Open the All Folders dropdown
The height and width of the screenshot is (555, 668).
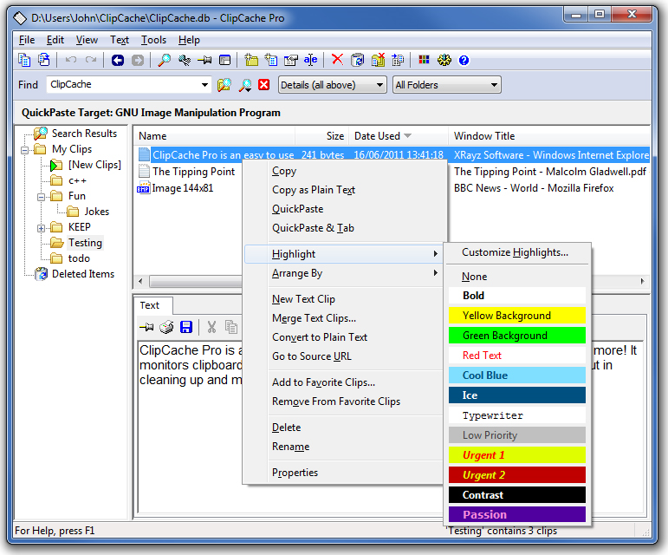pyautogui.click(x=447, y=85)
